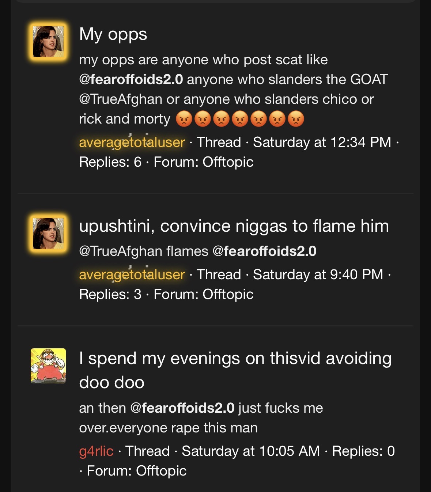Open the thread title starting with 'upushtini'
This screenshot has height=492, width=431.
(234, 226)
